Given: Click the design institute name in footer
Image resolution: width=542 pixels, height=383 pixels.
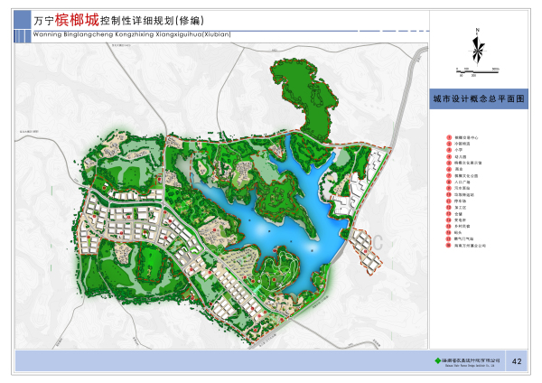Looking at the screenshot, I should tap(468, 361).
